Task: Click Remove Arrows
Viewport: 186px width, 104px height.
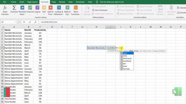Action: [125, 14]
